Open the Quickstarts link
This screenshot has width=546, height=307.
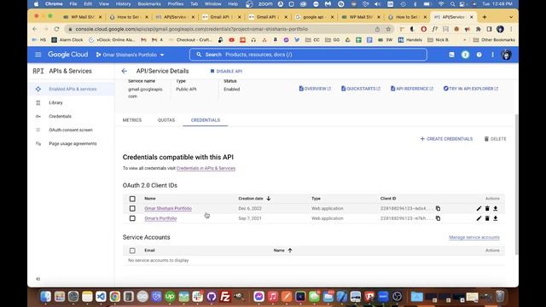coord(361,89)
